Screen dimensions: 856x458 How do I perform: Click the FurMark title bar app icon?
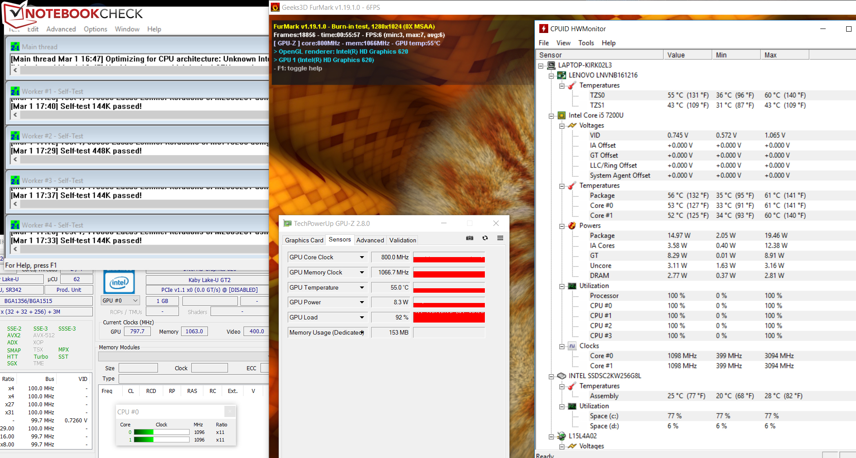pyautogui.click(x=275, y=7)
